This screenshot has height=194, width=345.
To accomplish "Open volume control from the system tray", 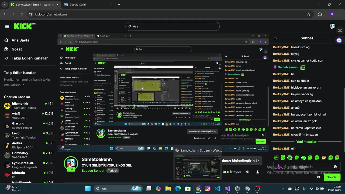I will (317, 189).
